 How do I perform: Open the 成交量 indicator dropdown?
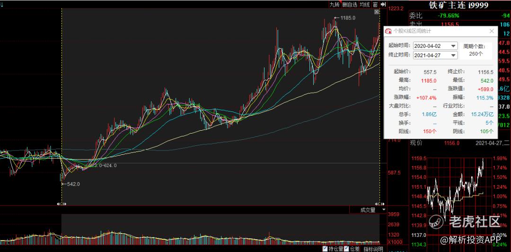tap(384, 210)
